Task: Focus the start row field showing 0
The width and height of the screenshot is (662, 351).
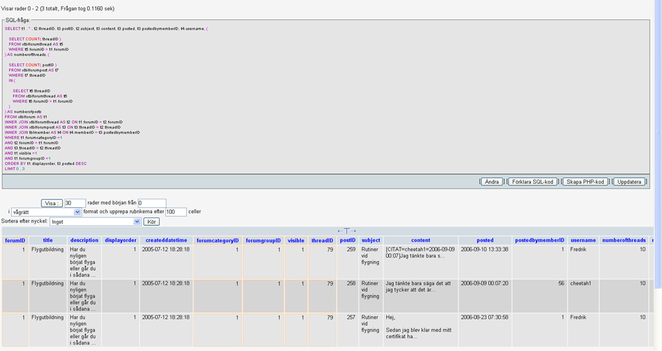Action: pos(152,203)
